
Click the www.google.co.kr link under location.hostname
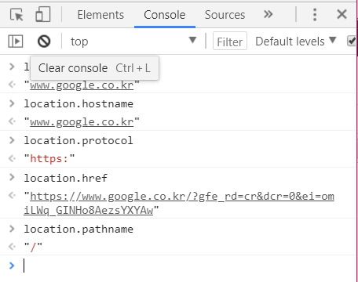coord(82,122)
